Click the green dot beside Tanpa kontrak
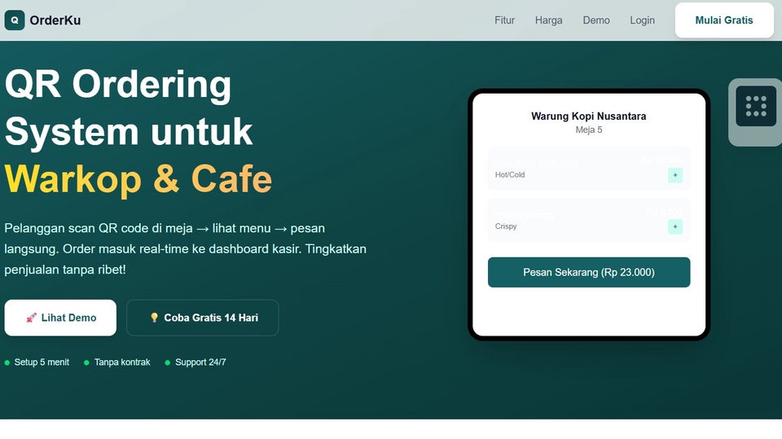Image resolution: width=782 pixels, height=439 pixels. (x=87, y=362)
